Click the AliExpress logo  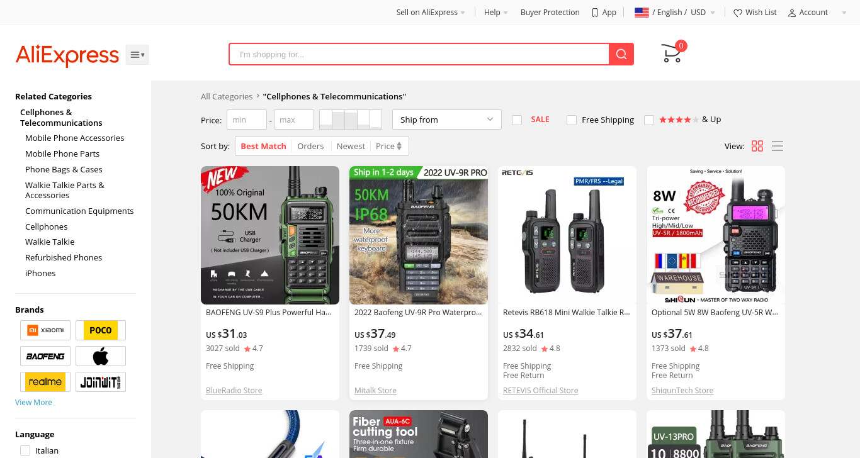click(67, 55)
